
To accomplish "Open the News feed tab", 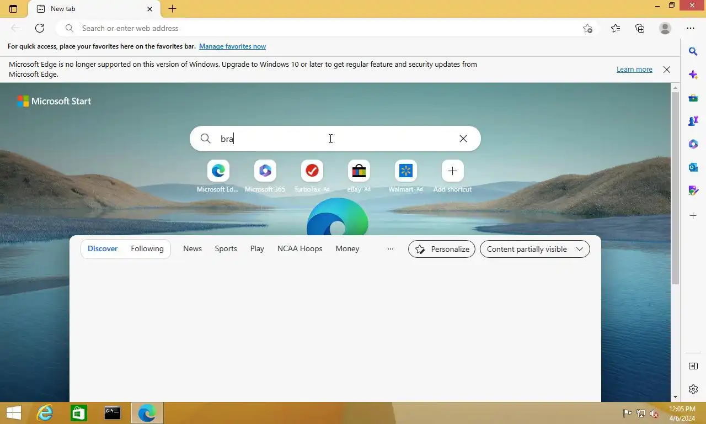I will tap(192, 248).
